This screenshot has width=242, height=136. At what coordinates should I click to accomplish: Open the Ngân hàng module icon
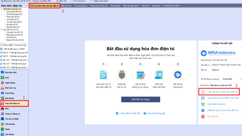point(2,83)
